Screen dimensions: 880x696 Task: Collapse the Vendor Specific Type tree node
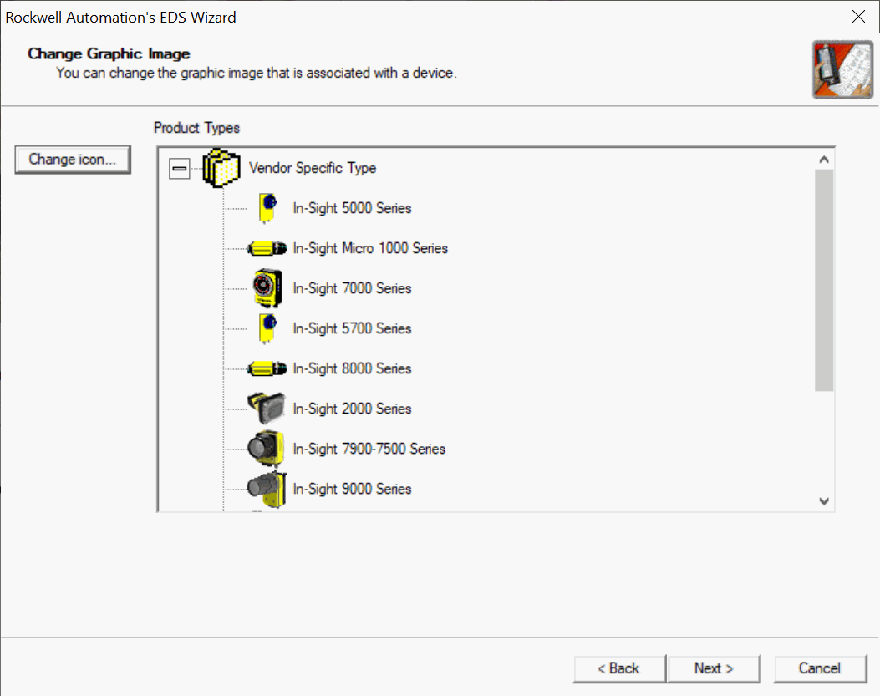179,169
